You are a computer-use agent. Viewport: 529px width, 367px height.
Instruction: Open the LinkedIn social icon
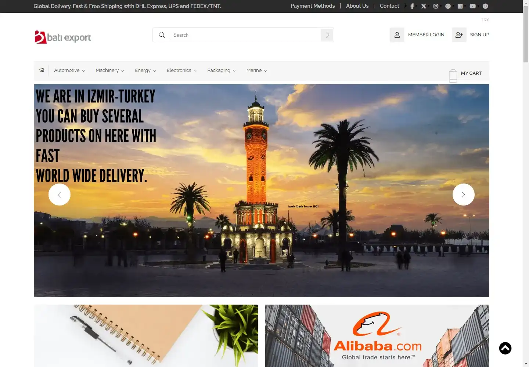point(460,6)
